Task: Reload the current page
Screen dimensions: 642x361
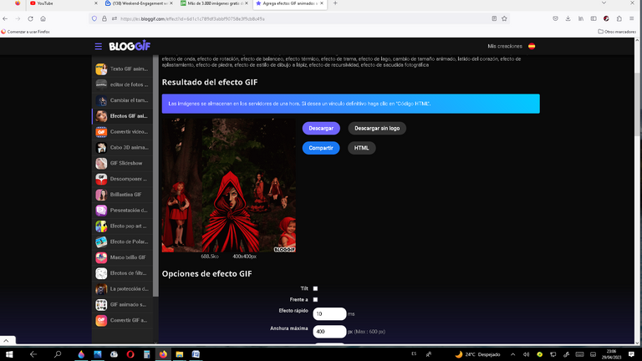Action: [x=30, y=19]
